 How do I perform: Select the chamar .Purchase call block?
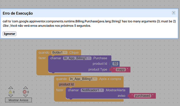coord(56,58)
